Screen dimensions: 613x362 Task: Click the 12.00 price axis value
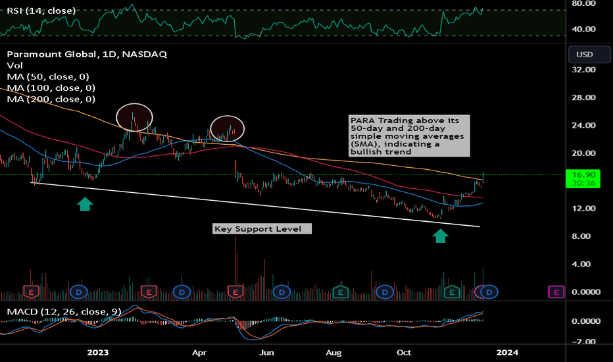[583, 208]
